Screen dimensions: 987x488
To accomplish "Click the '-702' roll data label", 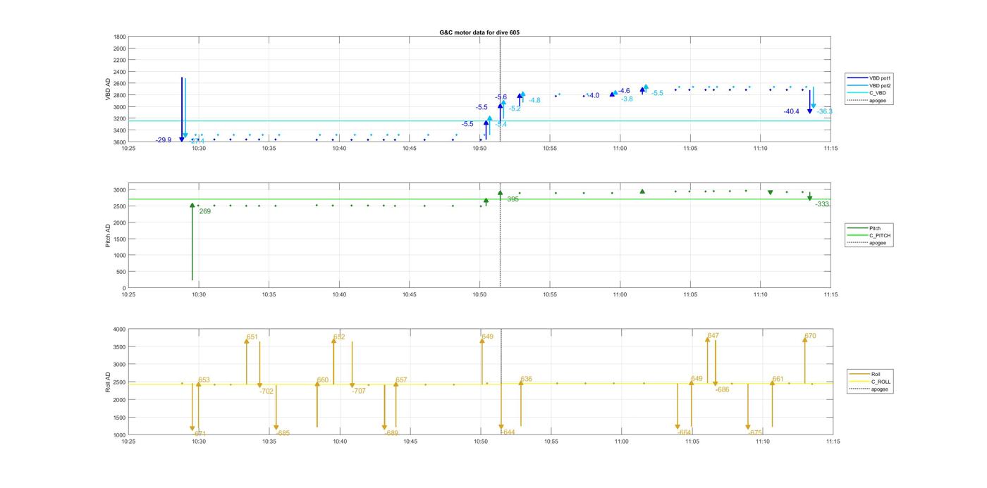I will [x=266, y=391].
